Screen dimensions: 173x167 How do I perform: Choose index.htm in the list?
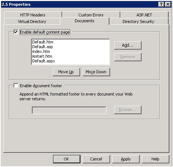click(41, 51)
